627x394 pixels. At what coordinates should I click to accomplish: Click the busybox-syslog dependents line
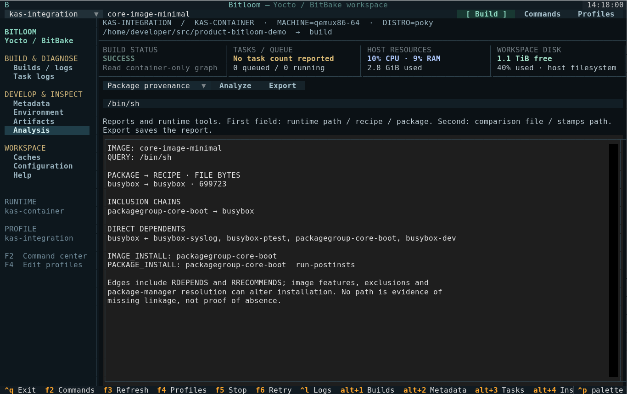[281, 238]
